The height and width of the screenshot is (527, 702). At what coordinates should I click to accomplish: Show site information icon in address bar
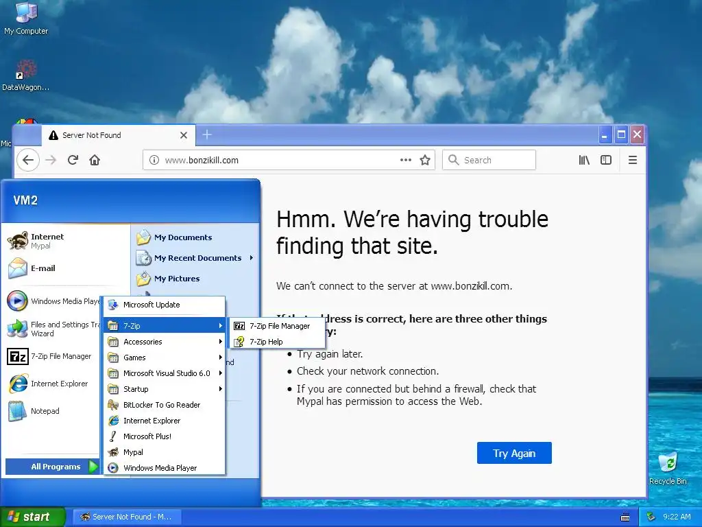pyautogui.click(x=154, y=160)
